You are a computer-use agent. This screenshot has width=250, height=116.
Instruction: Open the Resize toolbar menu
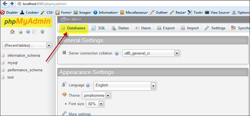click(x=178, y=13)
